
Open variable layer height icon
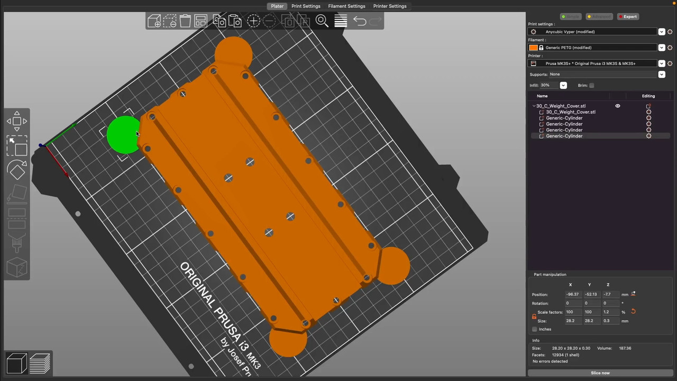click(x=341, y=21)
